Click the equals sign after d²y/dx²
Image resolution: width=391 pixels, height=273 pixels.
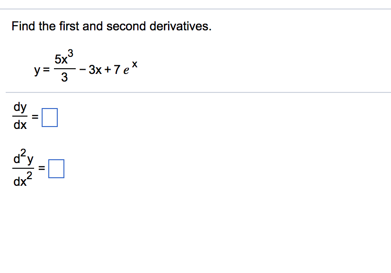(42, 168)
